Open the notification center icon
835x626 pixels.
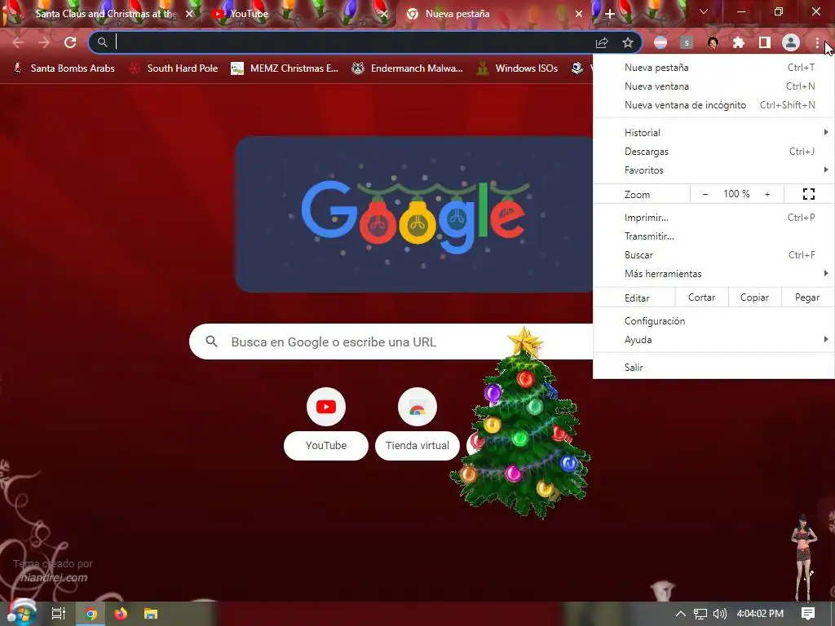coord(808,614)
